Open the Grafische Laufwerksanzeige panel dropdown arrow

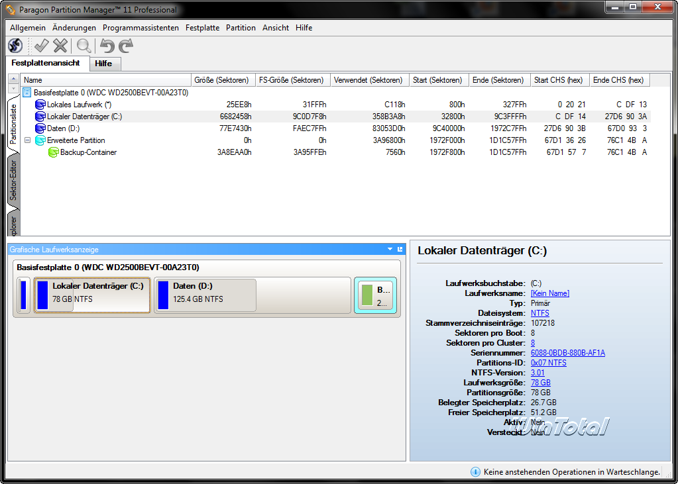click(390, 250)
